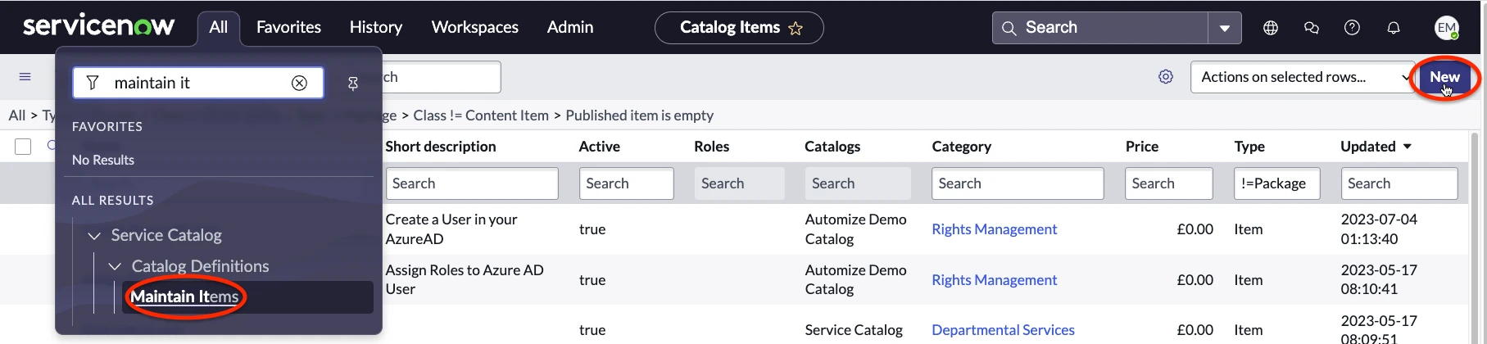Add Catalog Items to favorites star

pyautogui.click(x=796, y=29)
